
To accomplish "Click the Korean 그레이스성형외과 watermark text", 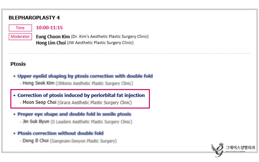I will (240, 147).
